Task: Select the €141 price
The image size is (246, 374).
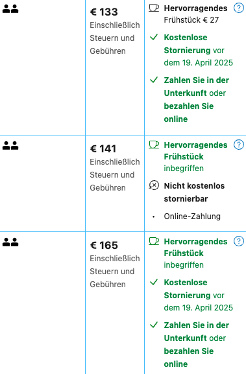Action: (103, 149)
